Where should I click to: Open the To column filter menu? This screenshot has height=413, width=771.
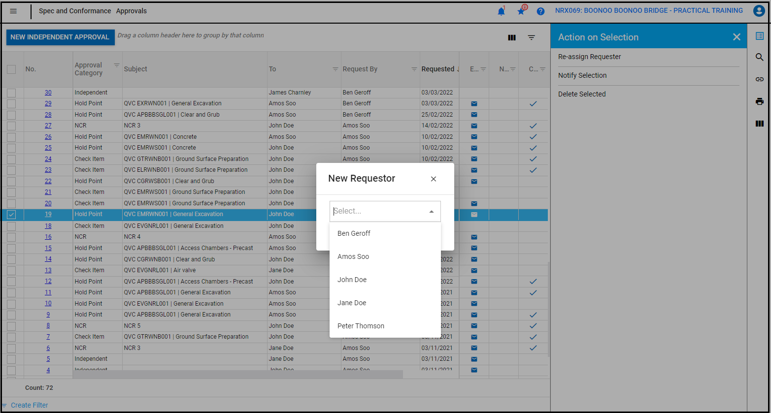tap(335, 69)
